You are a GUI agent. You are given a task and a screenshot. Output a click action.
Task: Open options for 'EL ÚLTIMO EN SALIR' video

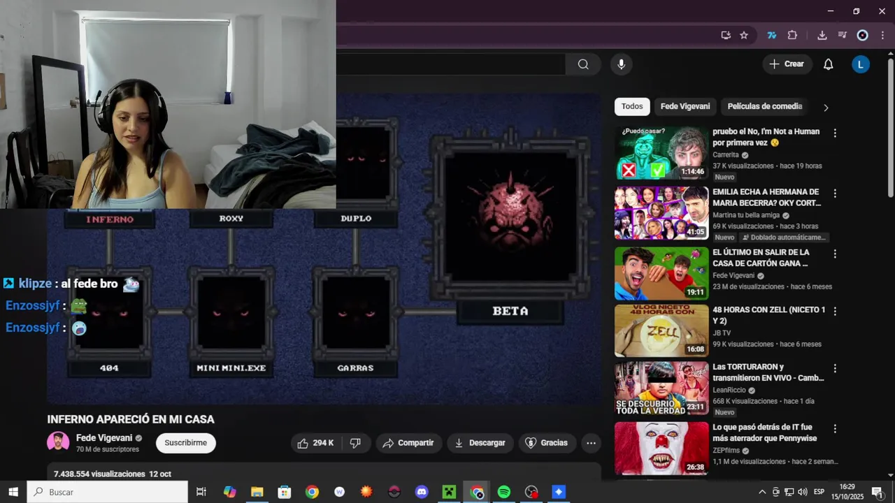pyautogui.click(x=835, y=254)
